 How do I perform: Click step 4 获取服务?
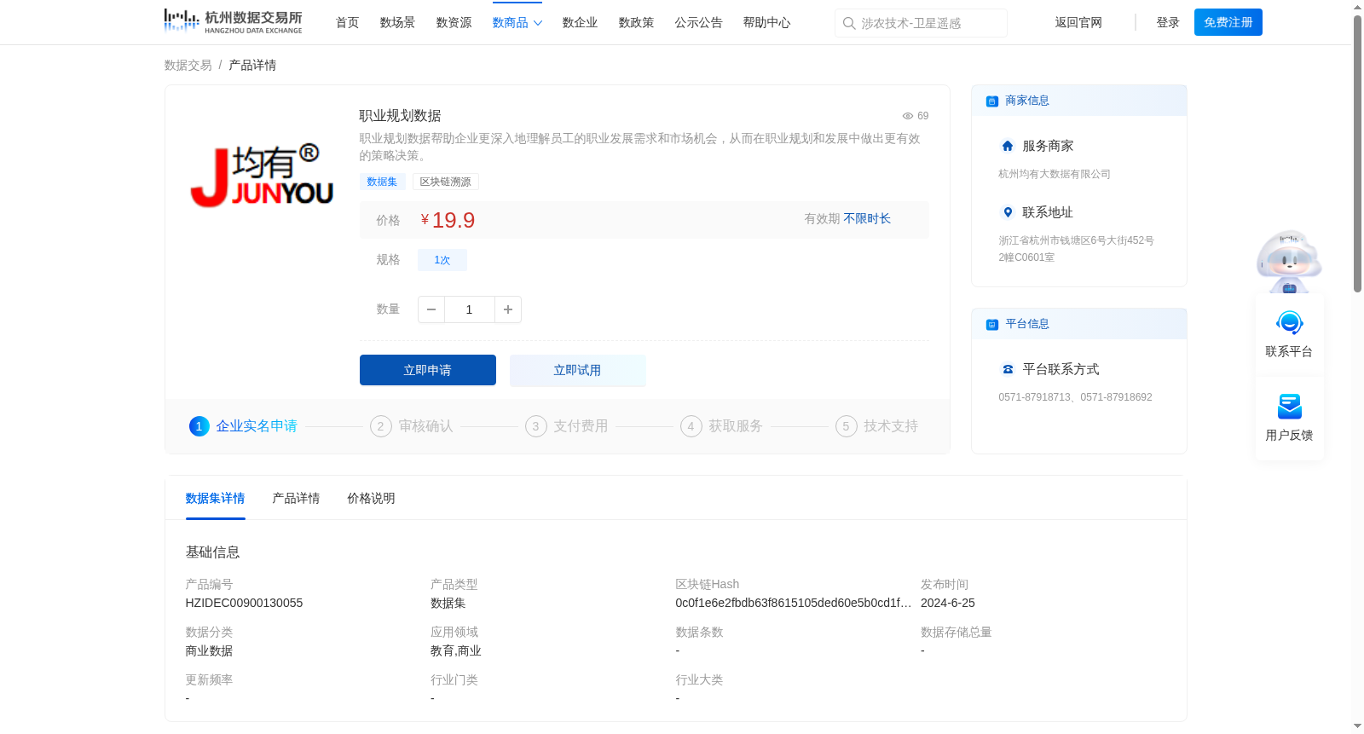pyautogui.click(x=722, y=426)
